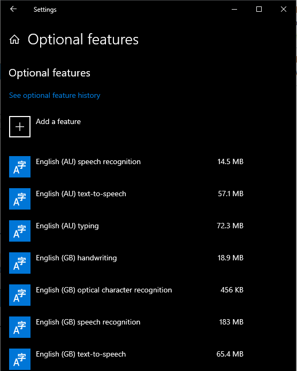Select the Add a feature label
This screenshot has height=371, width=297.
tap(58, 121)
